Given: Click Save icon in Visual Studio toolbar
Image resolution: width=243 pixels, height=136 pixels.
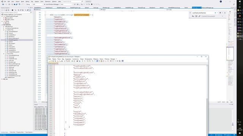Looking at the screenshot, I should (14, 4).
